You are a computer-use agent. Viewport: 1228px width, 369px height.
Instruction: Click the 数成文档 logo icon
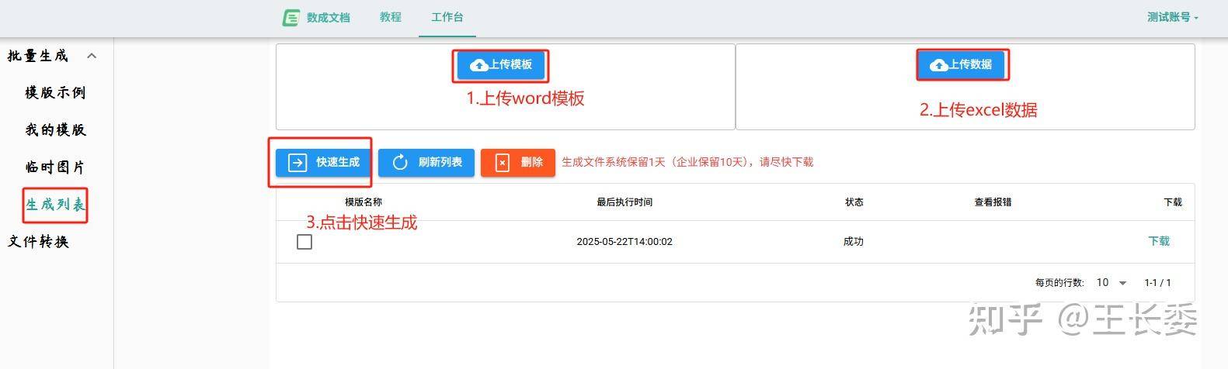click(x=291, y=17)
